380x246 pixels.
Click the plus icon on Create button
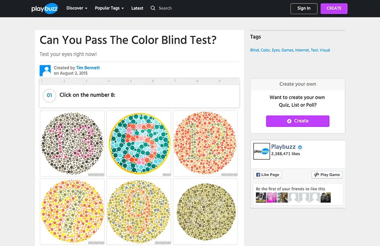(x=289, y=121)
